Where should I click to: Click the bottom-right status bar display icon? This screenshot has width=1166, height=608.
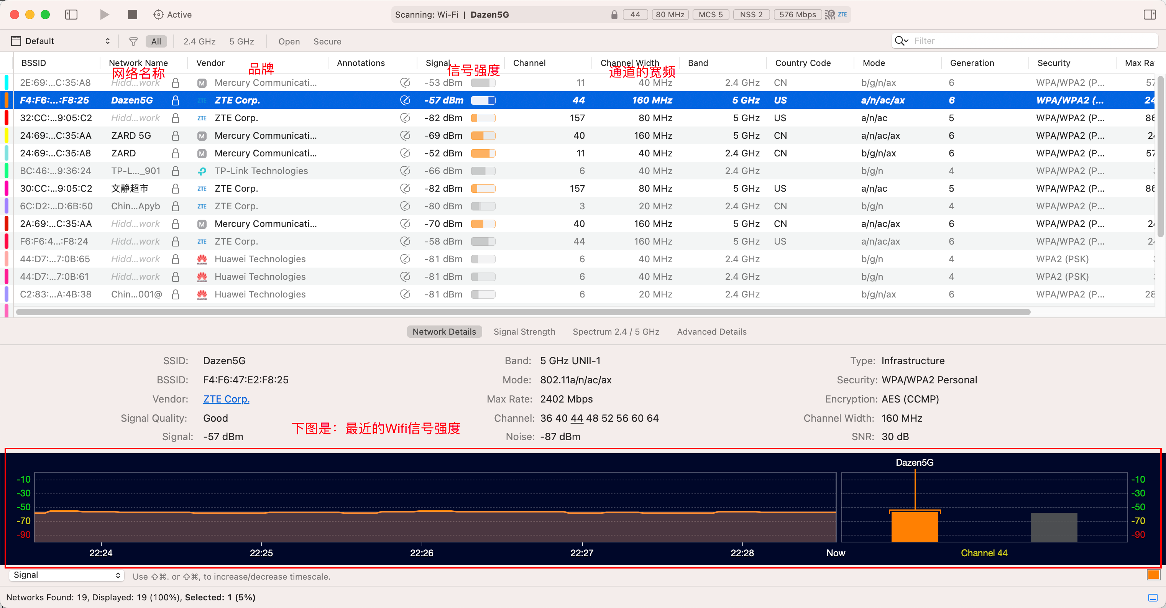1153,597
